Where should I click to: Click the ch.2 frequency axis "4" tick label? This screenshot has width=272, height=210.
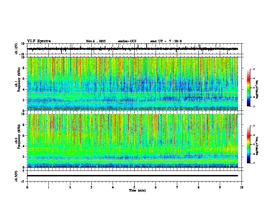pyautogui.click(x=24, y=146)
